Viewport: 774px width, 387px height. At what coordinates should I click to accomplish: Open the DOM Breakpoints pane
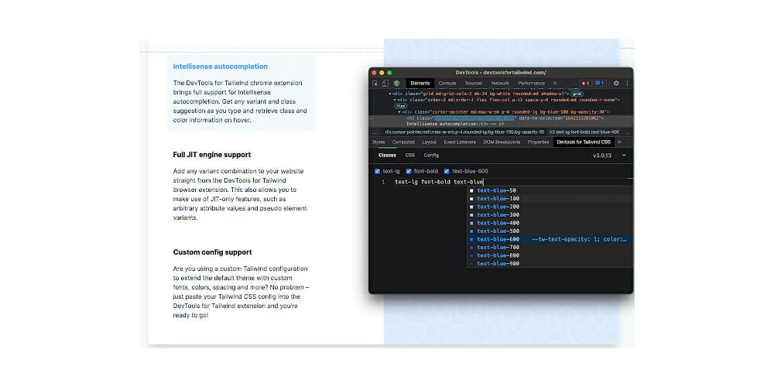[502, 142]
